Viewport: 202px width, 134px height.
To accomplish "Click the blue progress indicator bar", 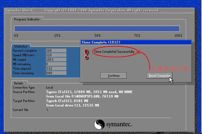I will point(97,29).
